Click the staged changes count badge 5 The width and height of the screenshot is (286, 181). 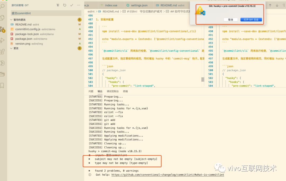pyautogui.click(x=79, y=20)
